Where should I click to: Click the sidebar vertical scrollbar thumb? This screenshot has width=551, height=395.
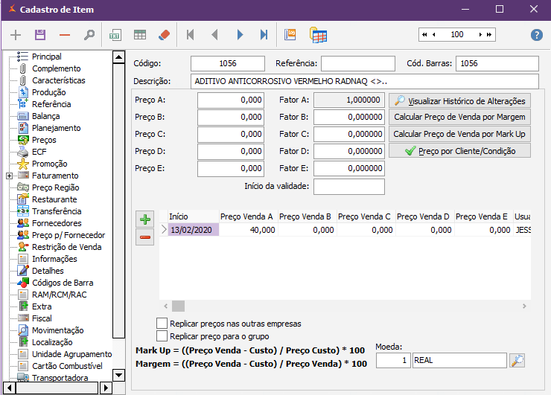[x=119, y=200]
